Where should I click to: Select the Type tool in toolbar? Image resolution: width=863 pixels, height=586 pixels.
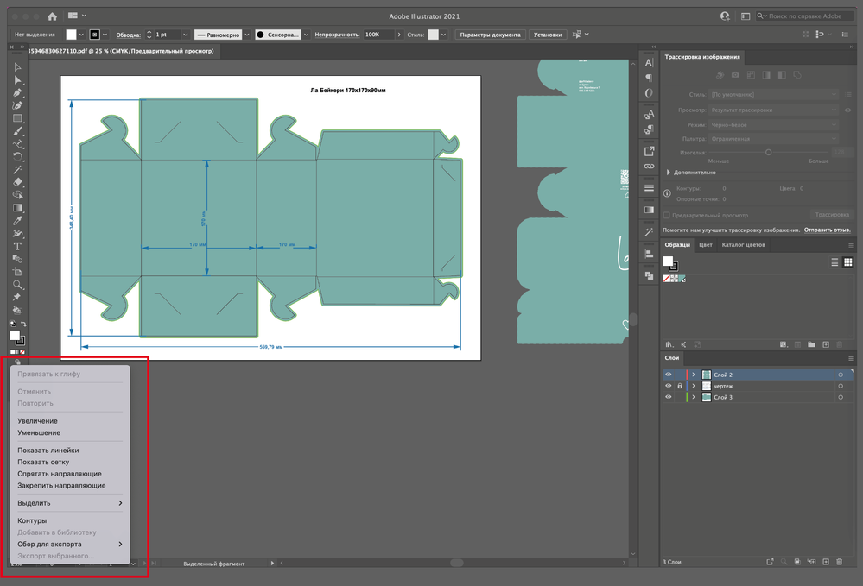[x=17, y=246]
